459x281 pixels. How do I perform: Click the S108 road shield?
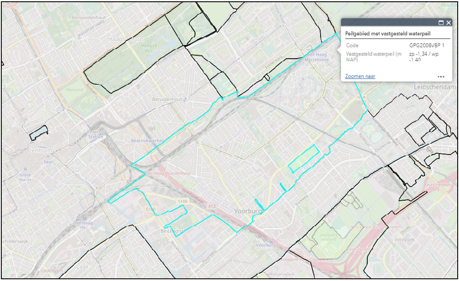pyautogui.click(x=182, y=202)
